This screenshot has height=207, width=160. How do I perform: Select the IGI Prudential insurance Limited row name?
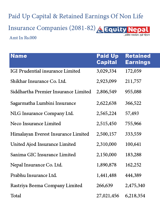tap(45, 71)
